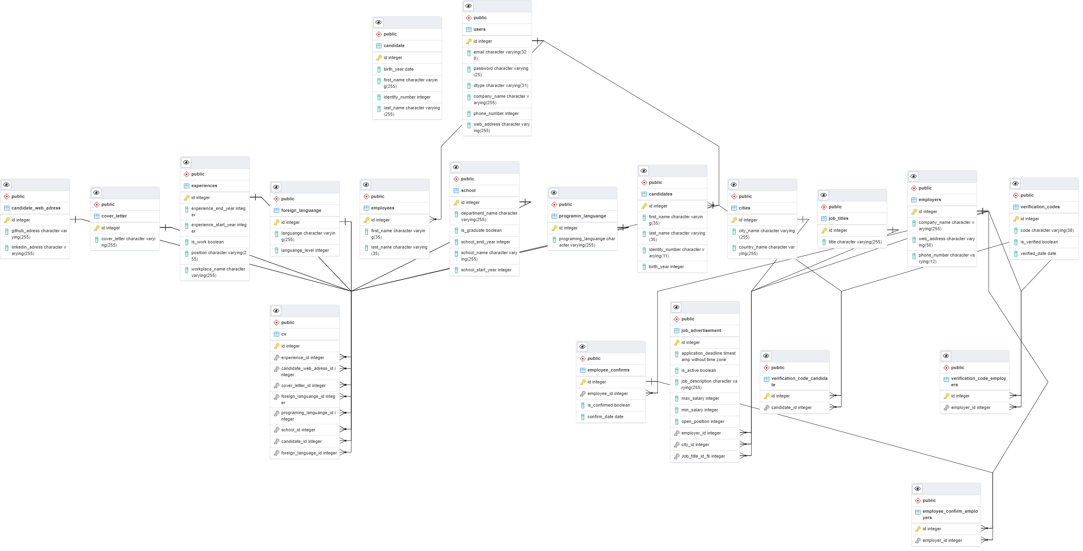Click the schema icon next to public in candidates
Viewport: 1083px width, 551px height.
point(644,182)
